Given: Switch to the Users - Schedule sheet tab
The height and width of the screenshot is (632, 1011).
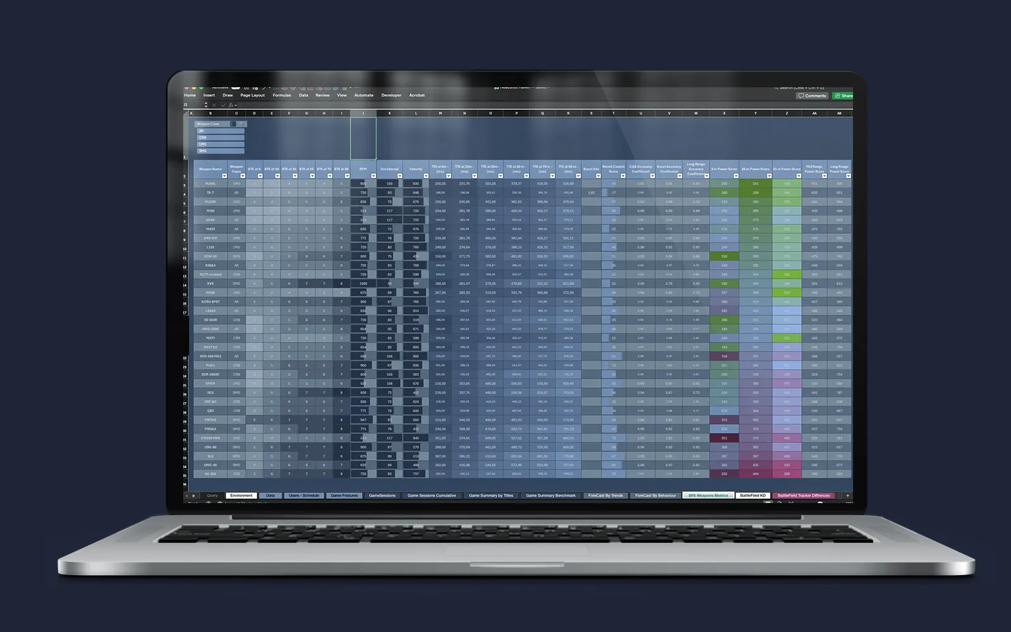Looking at the screenshot, I should tap(304, 495).
